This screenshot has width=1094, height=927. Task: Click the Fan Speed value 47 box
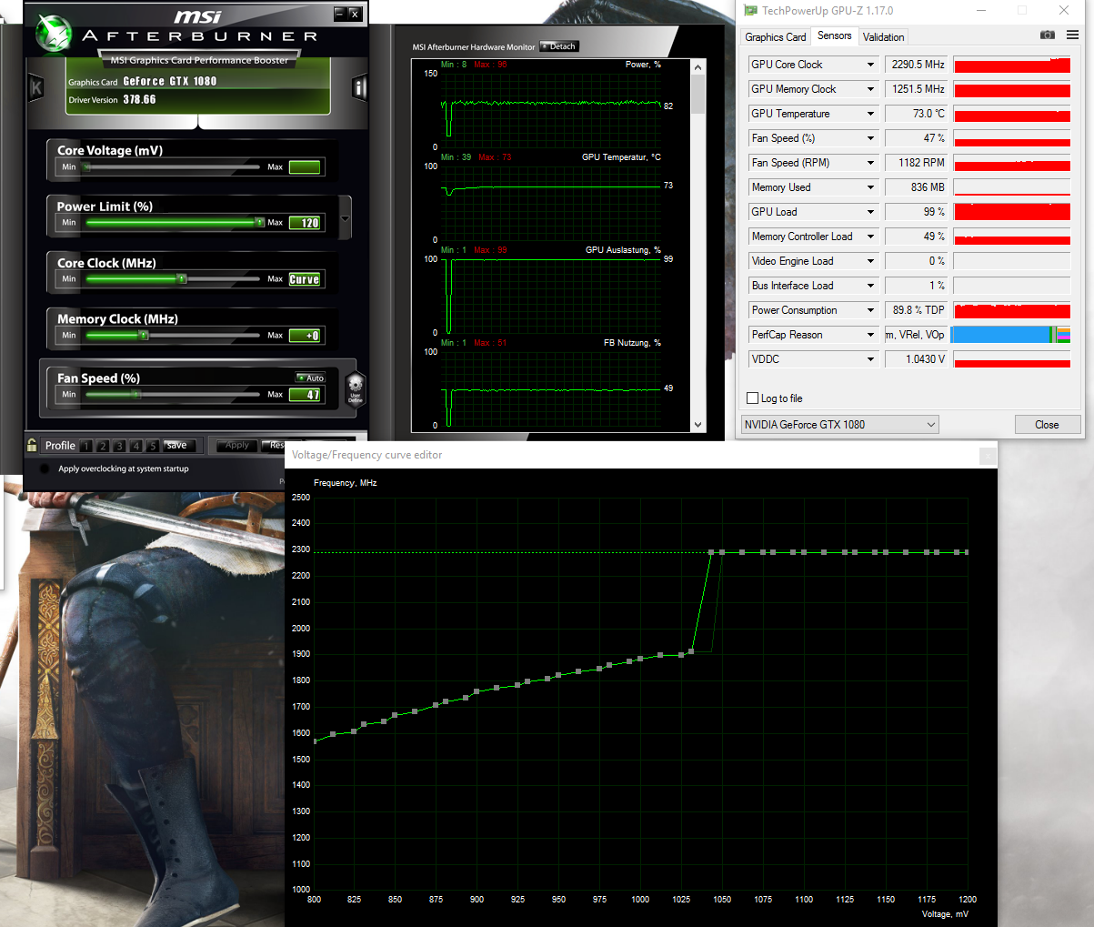click(x=305, y=395)
